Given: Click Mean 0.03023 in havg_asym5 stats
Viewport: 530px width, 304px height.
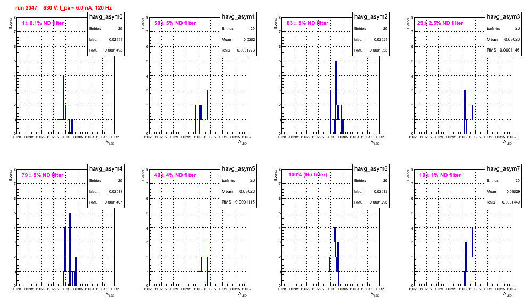Looking at the screenshot, I should pos(238,191).
